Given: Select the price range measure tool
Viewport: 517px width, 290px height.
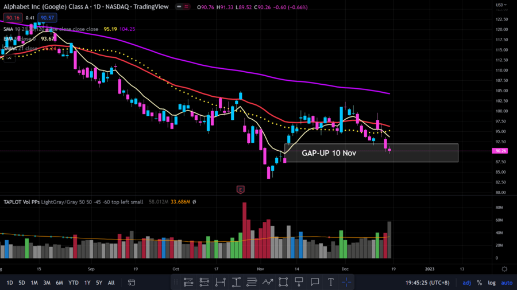Looking at the screenshot, I should 236,282.
